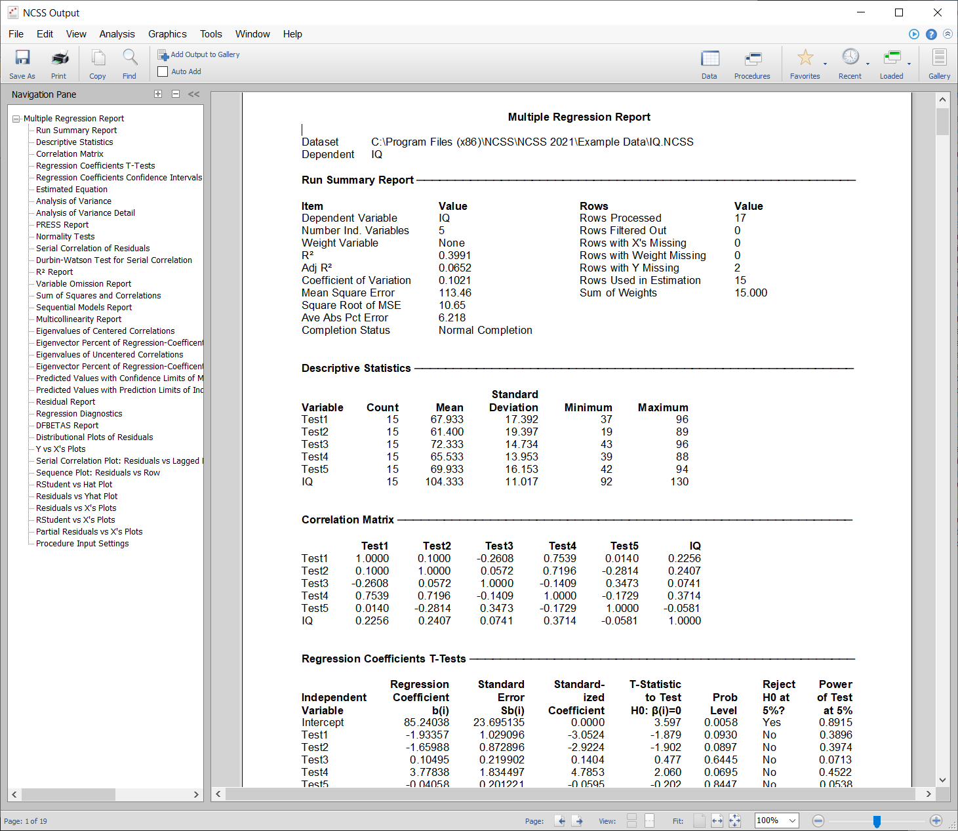Click the Add Output to Gallery icon
Screen dimensions: 958x831
[163, 54]
